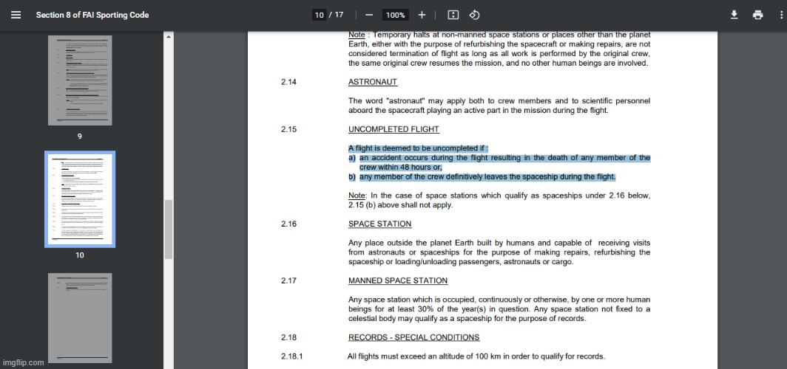Click the 100% zoom level field
Viewport: 787px width, 369px height.
(x=395, y=15)
